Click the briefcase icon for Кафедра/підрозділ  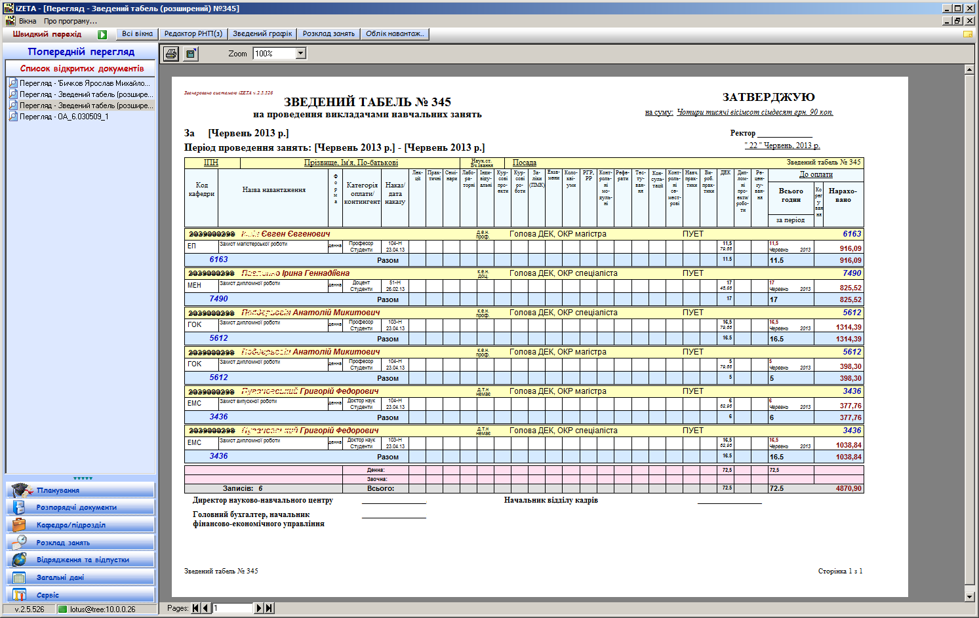(x=19, y=524)
